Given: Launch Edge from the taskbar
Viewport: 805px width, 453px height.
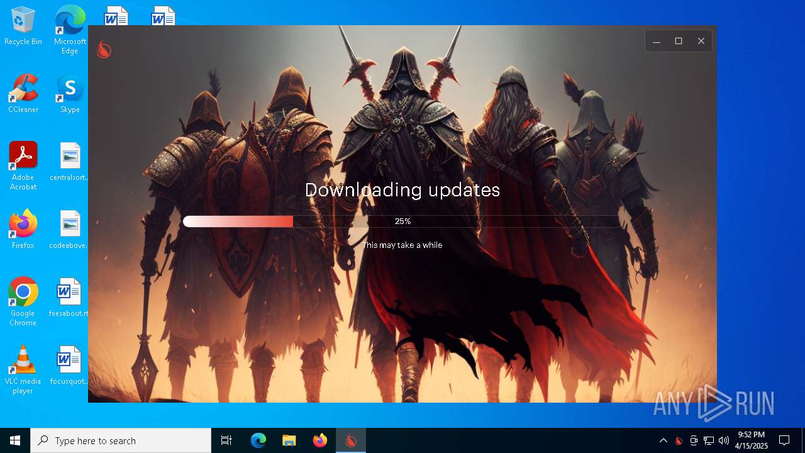Looking at the screenshot, I should click(258, 440).
